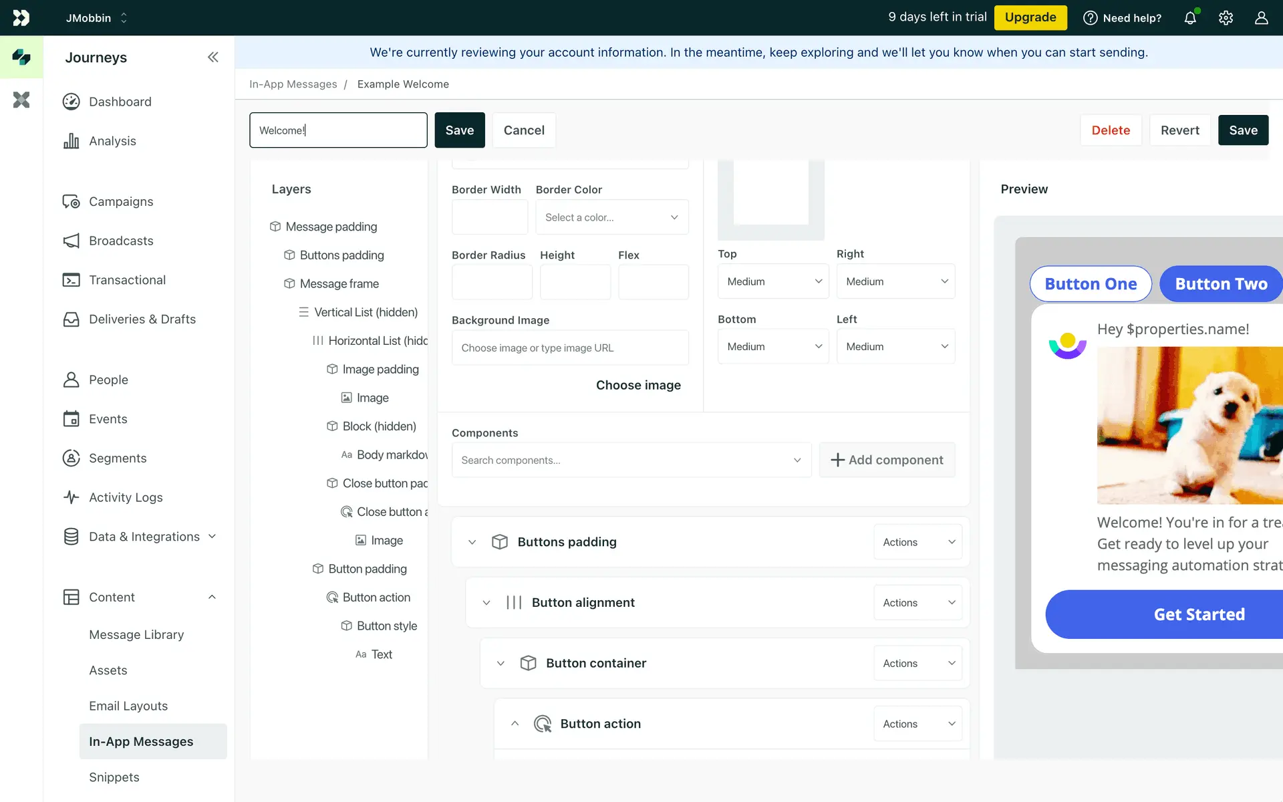Viewport: 1283px width, 802px height.
Task: Click the Broadcasts megaphone icon
Action: (x=71, y=241)
